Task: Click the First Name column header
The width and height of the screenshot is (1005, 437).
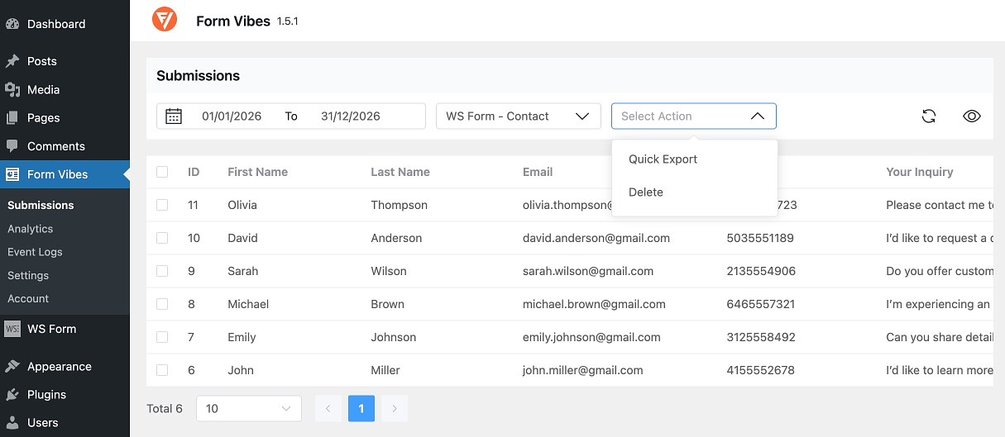Action: (258, 172)
